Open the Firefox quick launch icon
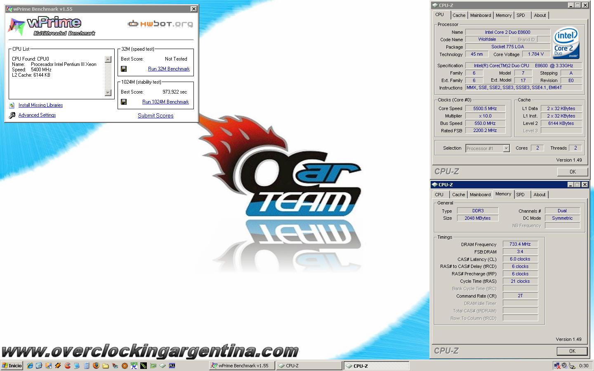Screen dimensions: 594x371 pyautogui.click(x=96, y=366)
